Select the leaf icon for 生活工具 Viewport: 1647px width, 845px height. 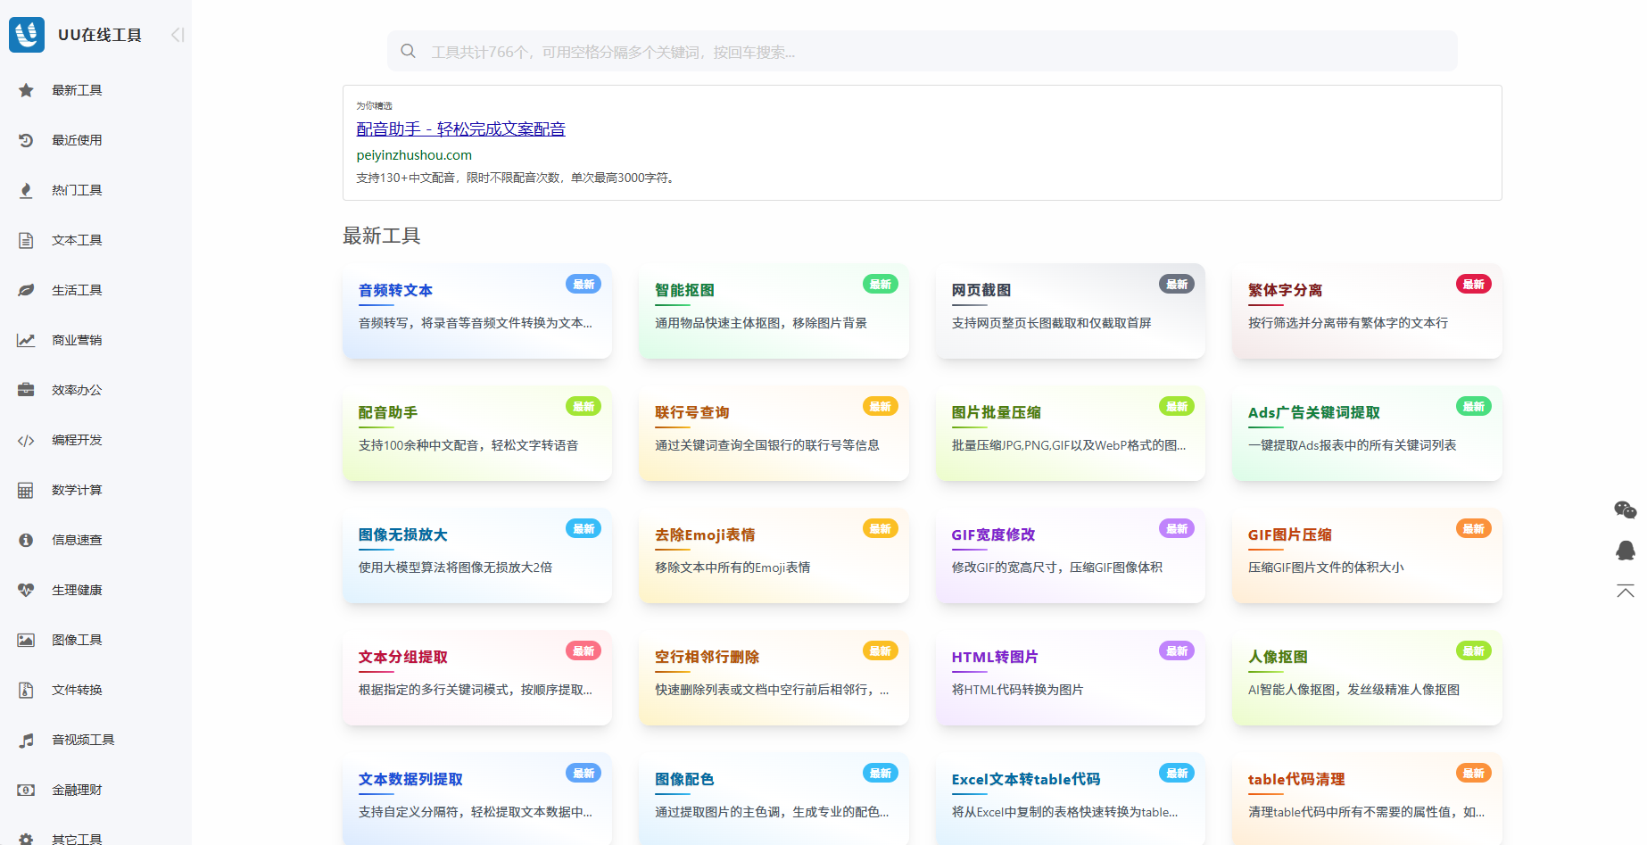pos(26,290)
